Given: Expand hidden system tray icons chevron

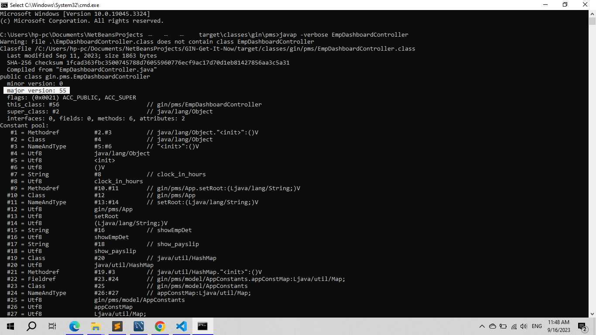Looking at the screenshot, I should click(482, 326).
